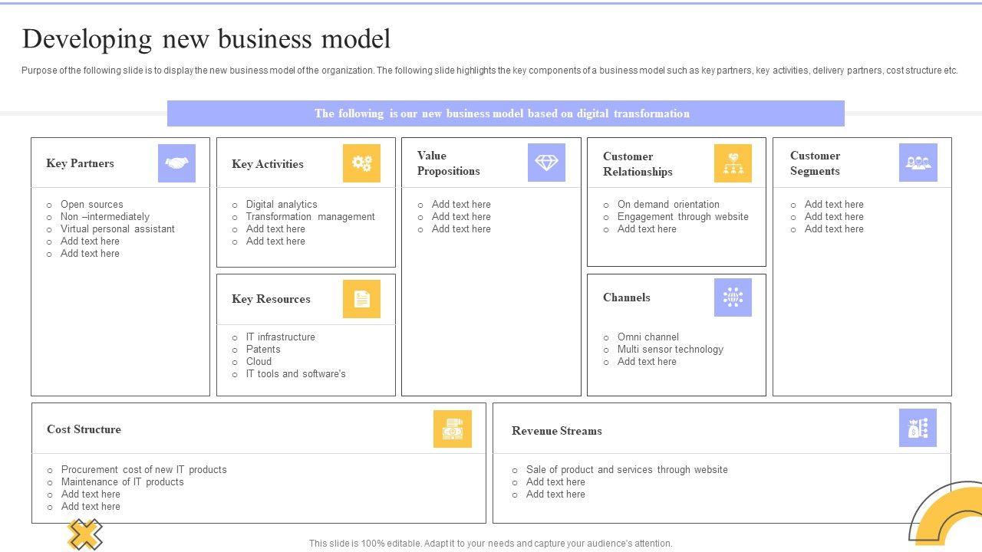982x552 pixels.
Task: Click the yellow X decoration at bottom left
Action: point(84,534)
